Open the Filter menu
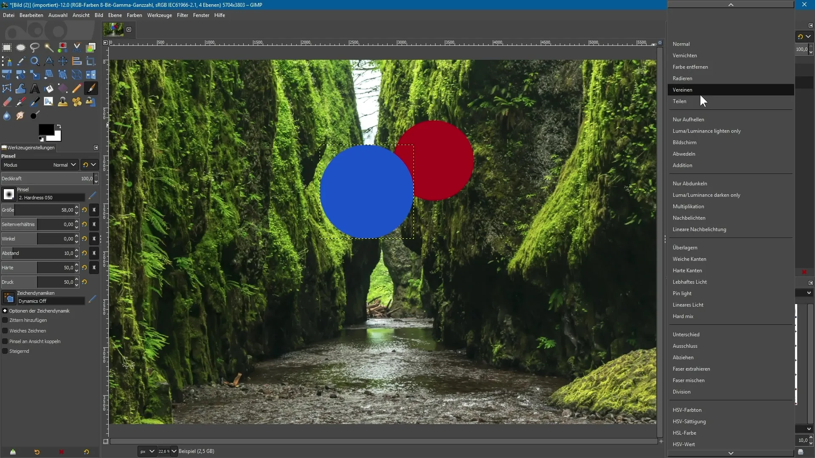815x458 pixels. 182,15
